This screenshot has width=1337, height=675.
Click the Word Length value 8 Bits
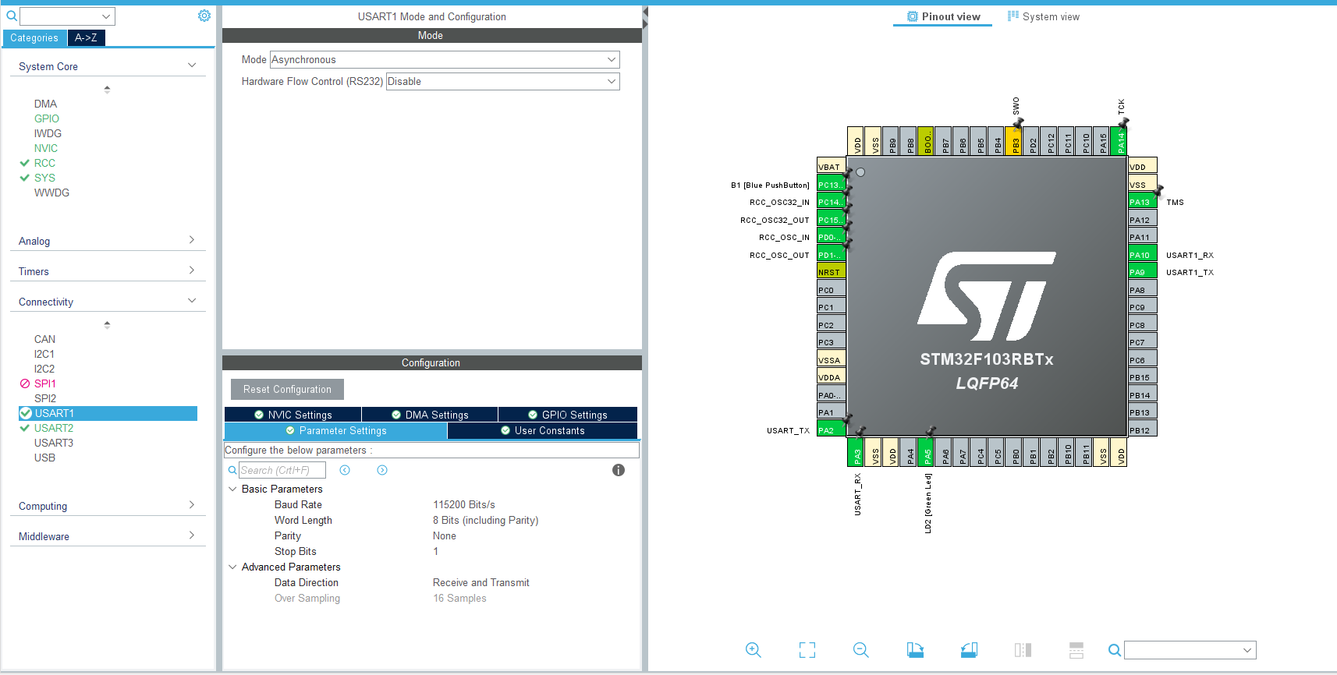point(486,520)
